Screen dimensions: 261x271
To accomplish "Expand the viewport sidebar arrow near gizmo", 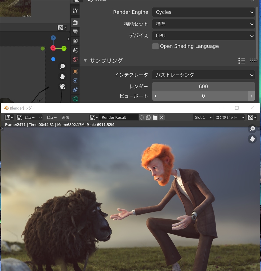I will pos(68,39).
